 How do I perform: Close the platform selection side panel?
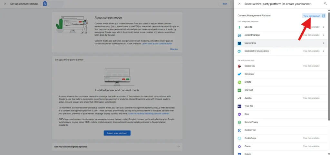point(239,4)
